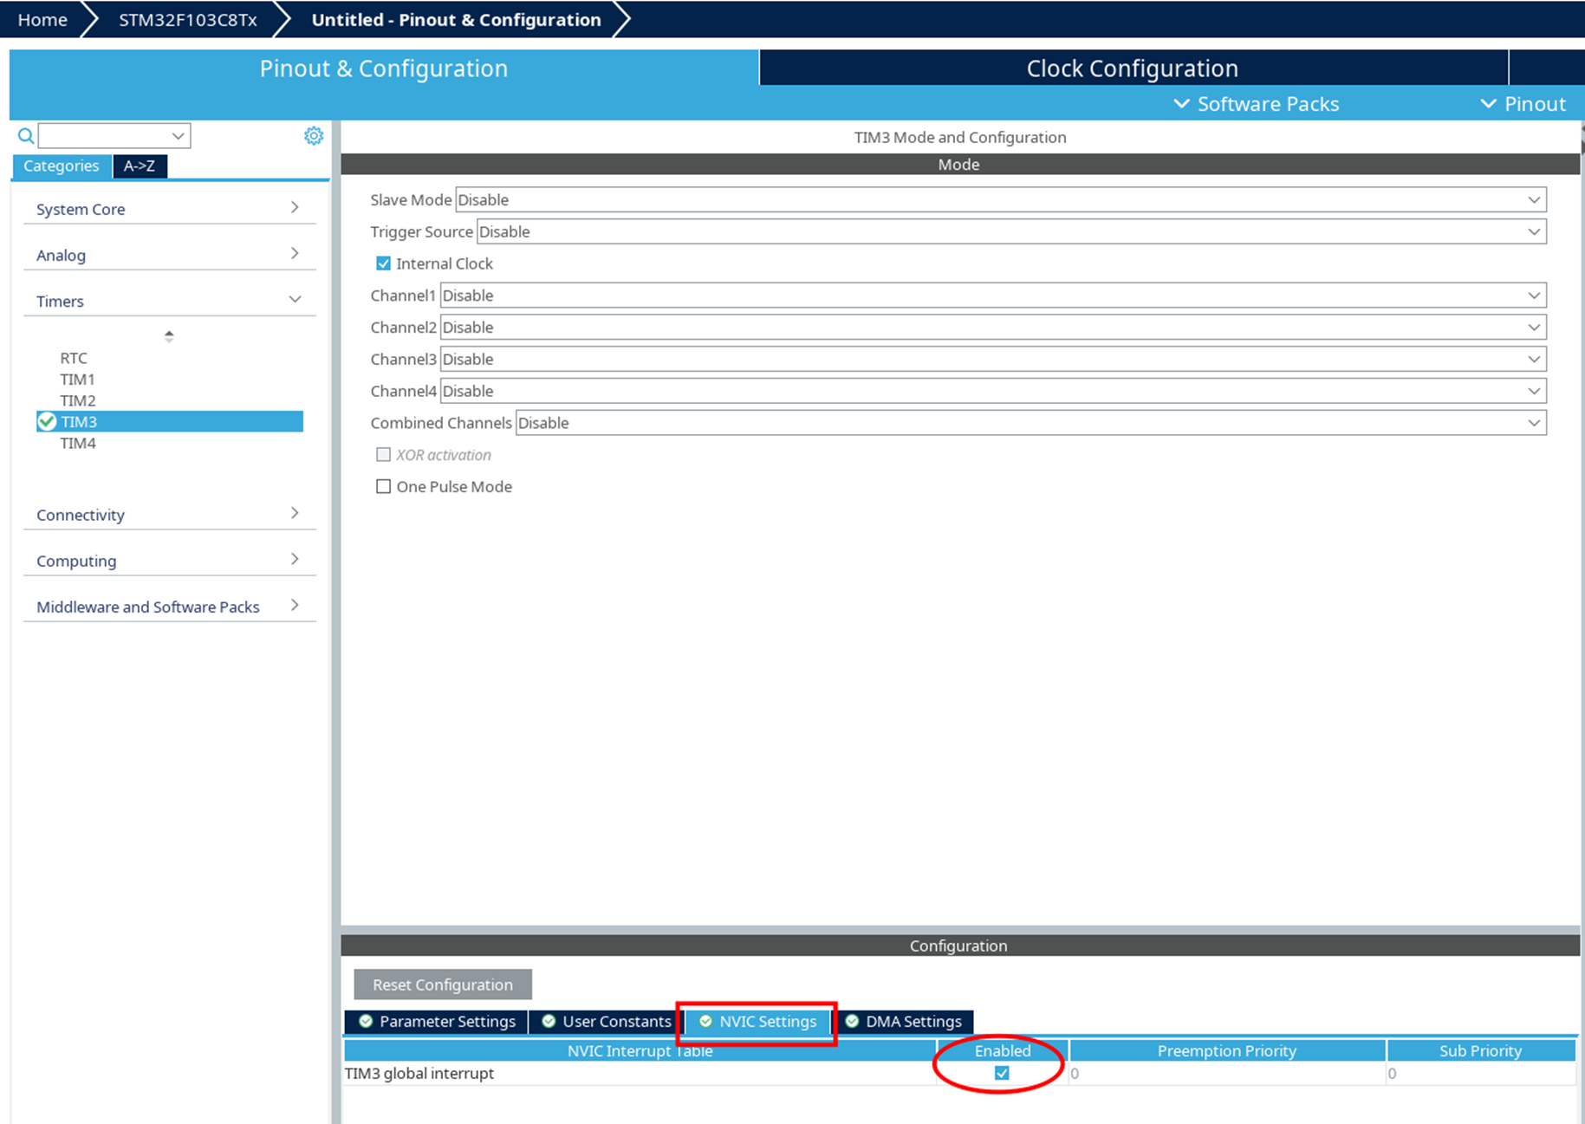Click the Software Packs chevron icon
Screen dimensions: 1585x1124
coord(1181,104)
